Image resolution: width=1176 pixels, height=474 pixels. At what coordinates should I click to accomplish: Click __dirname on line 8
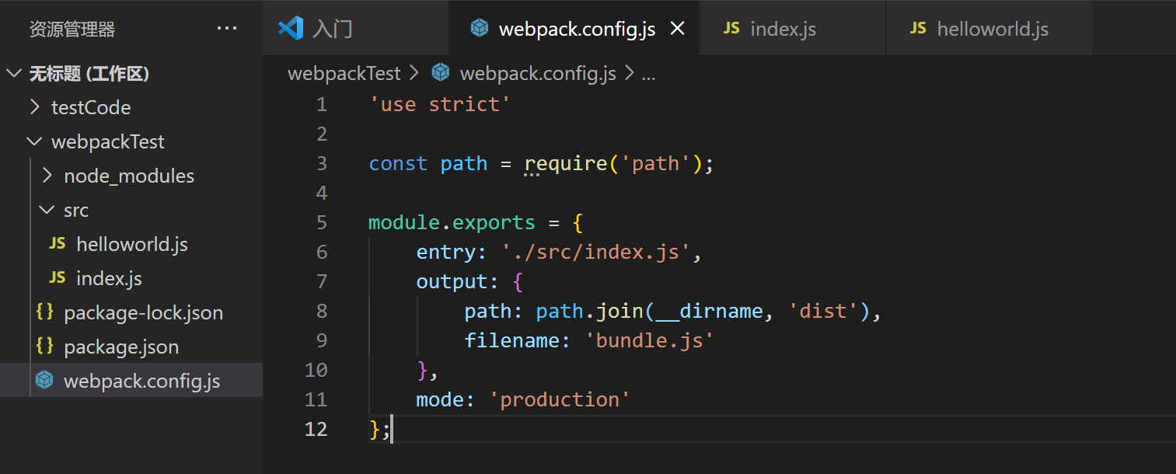point(709,311)
